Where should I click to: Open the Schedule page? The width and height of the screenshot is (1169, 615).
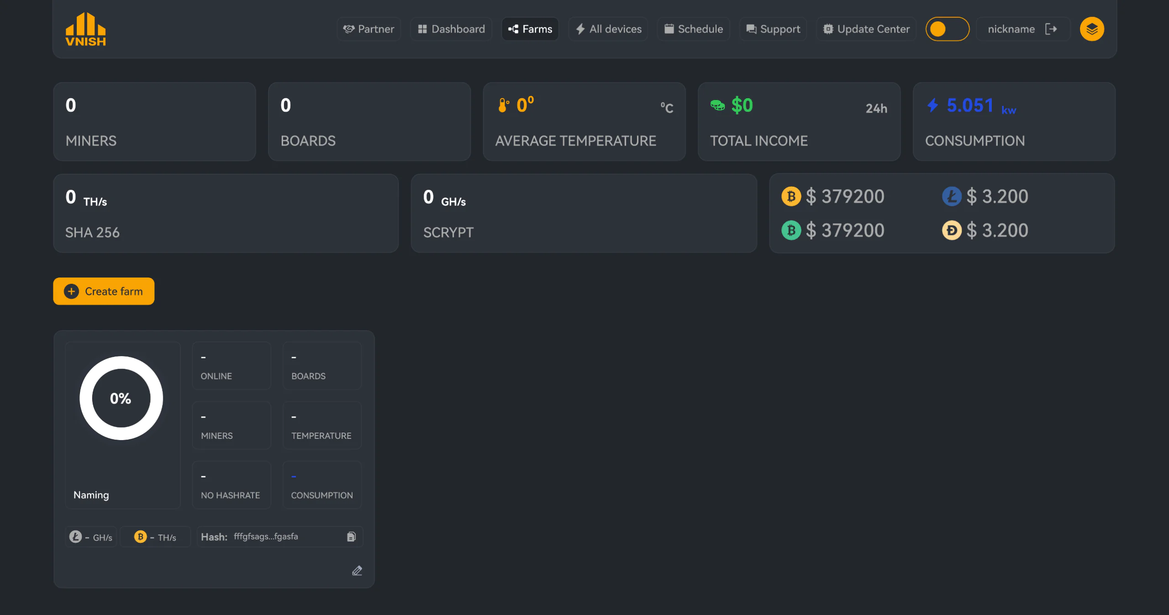[693, 29]
